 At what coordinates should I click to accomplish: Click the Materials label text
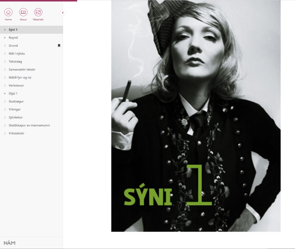pos(38,19)
